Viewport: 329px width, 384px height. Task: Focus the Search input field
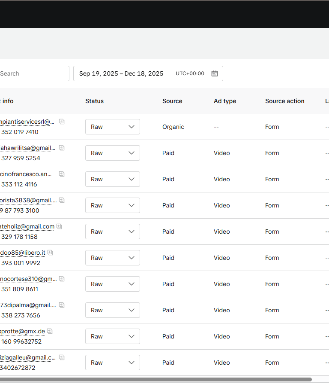coord(33,73)
